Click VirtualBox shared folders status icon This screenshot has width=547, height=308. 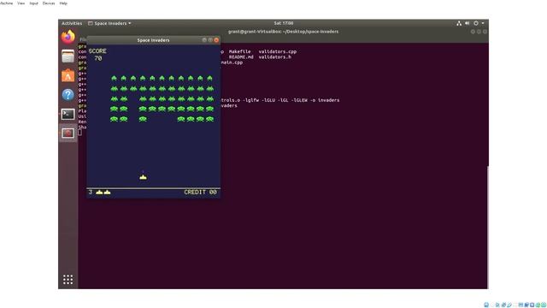515,305
